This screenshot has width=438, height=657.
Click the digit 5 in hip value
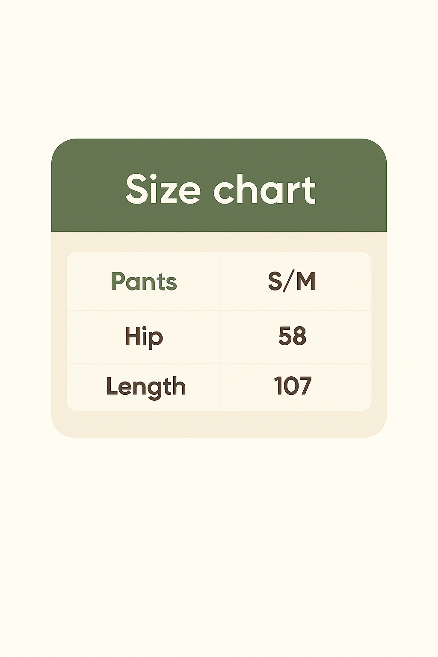click(x=285, y=336)
